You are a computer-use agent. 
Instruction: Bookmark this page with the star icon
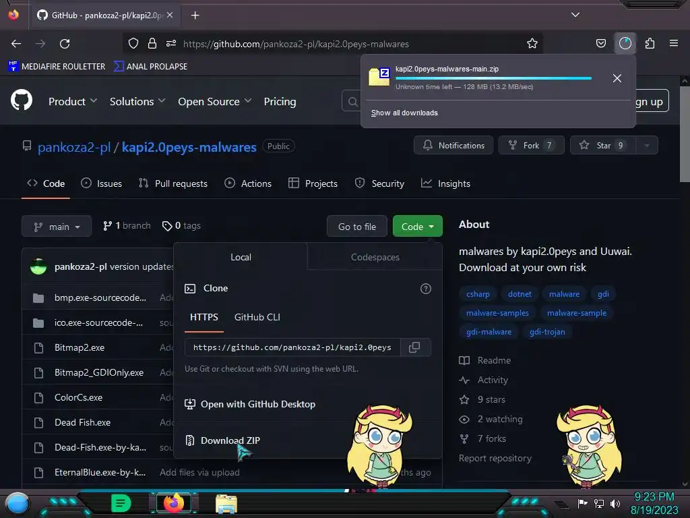coord(532,43)
